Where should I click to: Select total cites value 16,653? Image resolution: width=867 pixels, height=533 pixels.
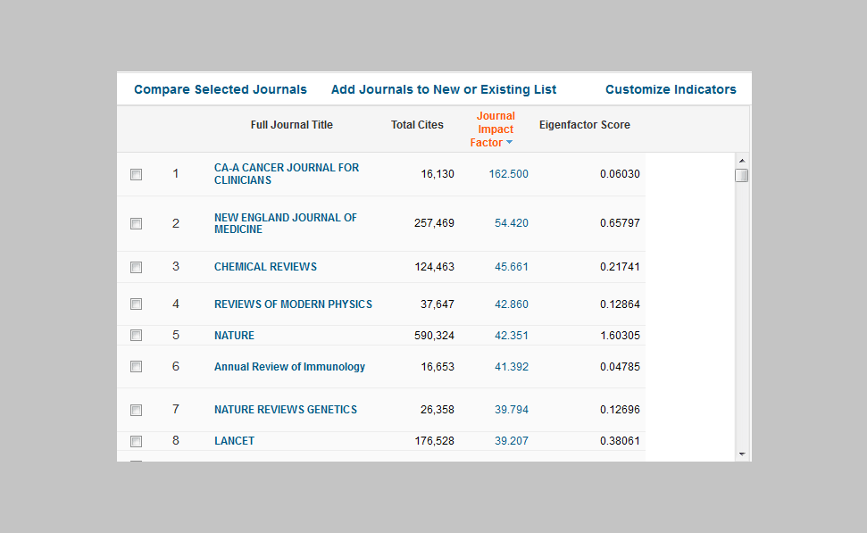[x=438, y=367]
